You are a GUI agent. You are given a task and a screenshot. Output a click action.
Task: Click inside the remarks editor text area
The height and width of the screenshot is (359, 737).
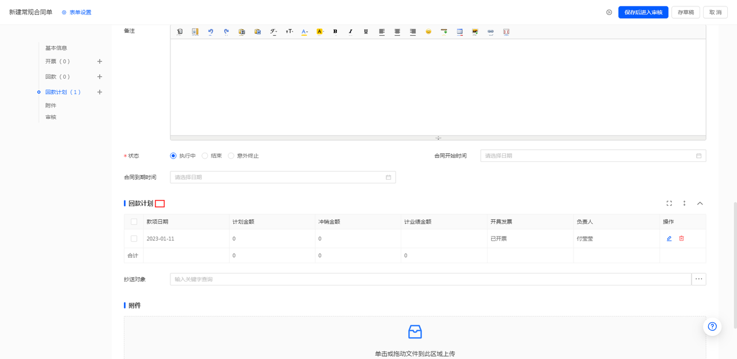438,87
